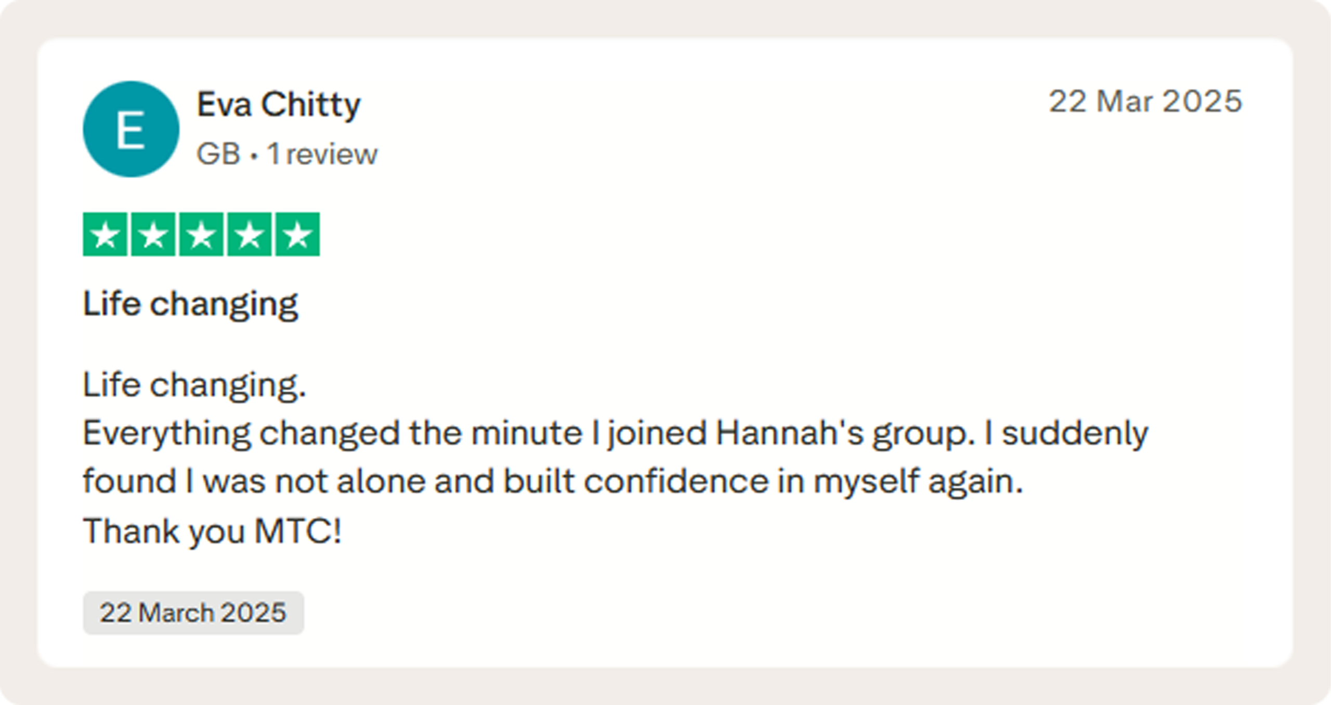The height and width of the screenshot is (705, 1331).
Task: Click the top-right date "22 Mar 2025"
Action: [1145, 101]
